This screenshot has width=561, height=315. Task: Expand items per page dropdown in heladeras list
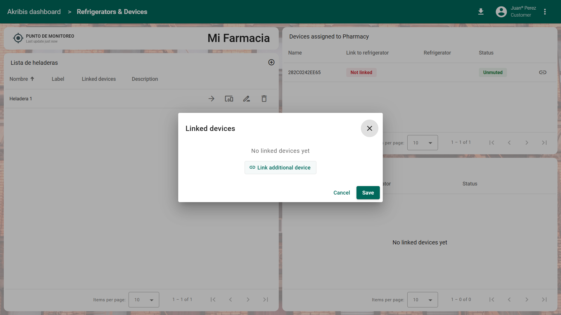(x=144, y=300)
